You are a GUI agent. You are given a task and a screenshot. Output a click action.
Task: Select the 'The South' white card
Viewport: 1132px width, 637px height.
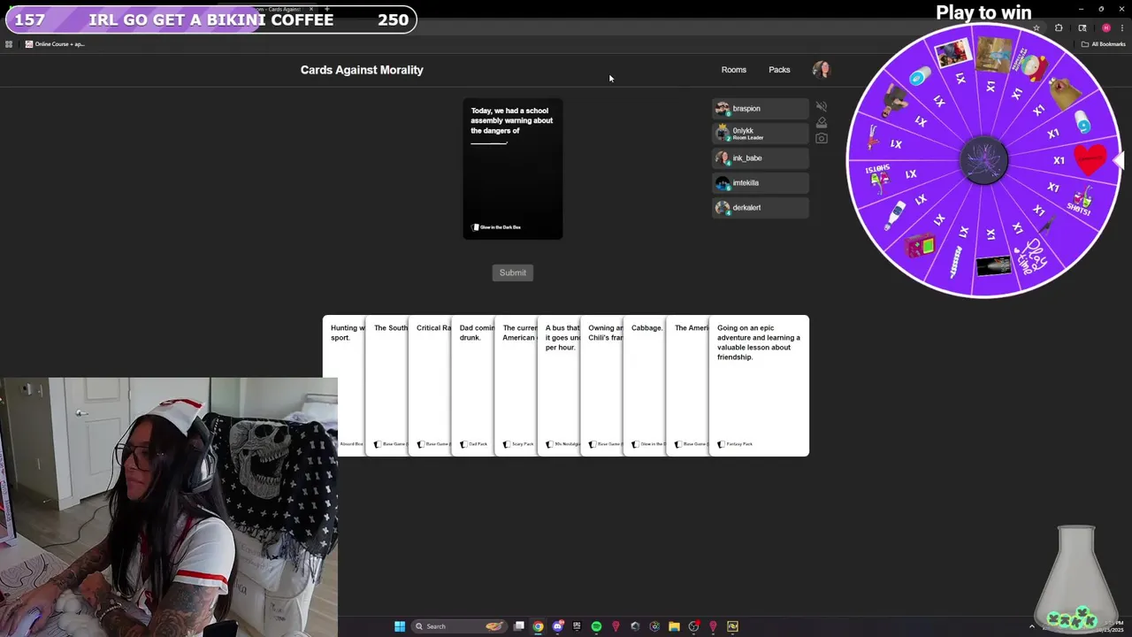tap(387, 386)
